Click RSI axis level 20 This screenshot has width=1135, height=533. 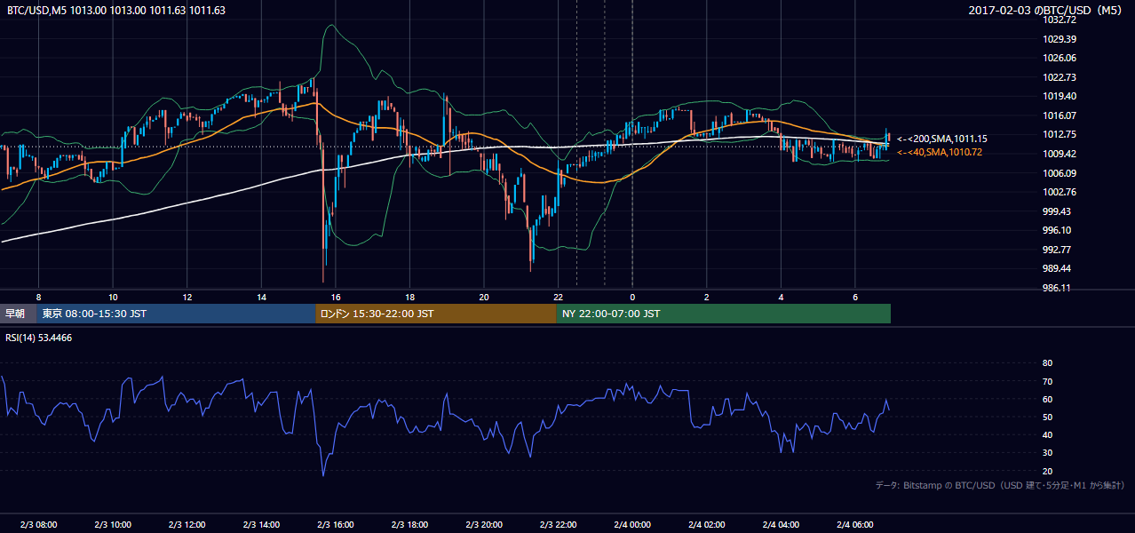tap(1047, 471)
